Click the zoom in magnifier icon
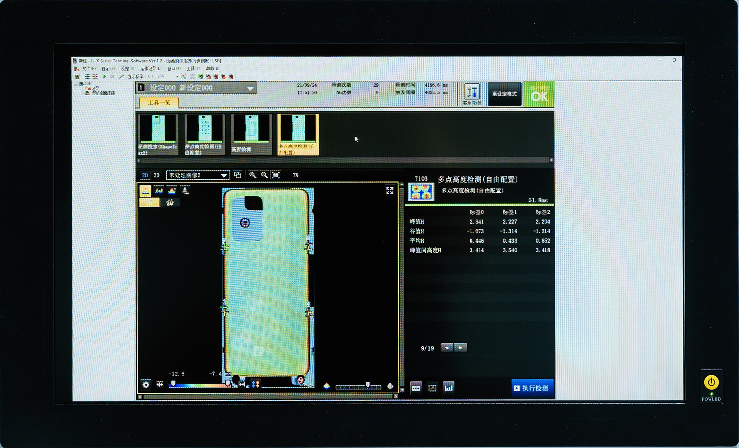The width and height of the screenshot is (739, 448). (252, 175)
